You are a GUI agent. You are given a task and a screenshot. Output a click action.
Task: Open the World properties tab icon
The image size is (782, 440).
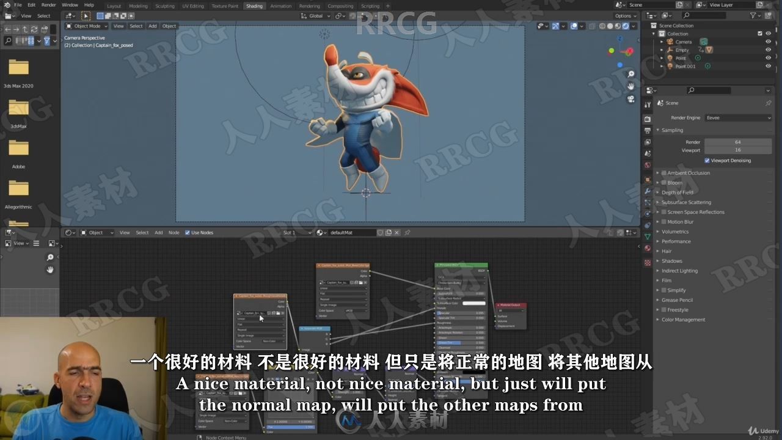click(x=648, y=165)
